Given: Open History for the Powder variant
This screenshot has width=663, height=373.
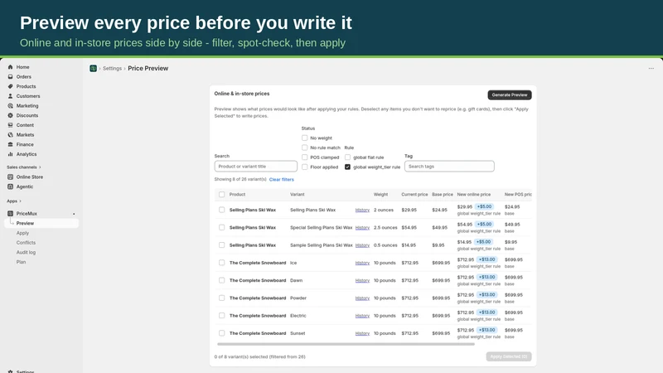Looking at the screenshot, I should click(x=362, y=298).
